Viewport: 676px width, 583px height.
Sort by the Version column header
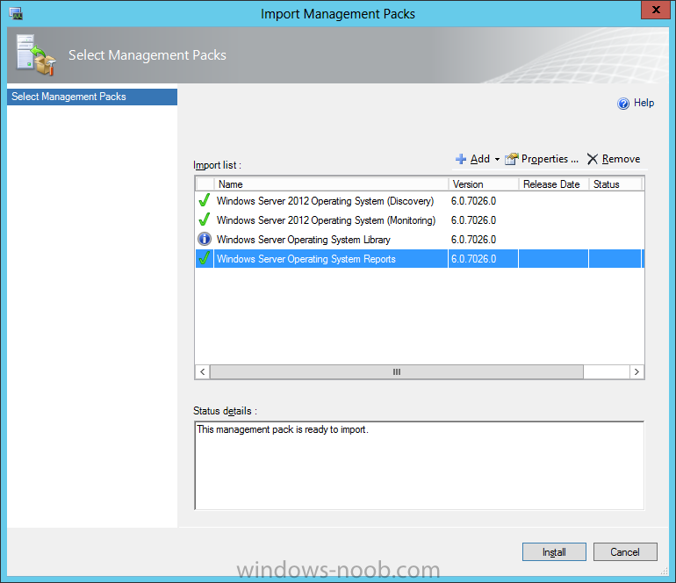click(x=483, y=184)
